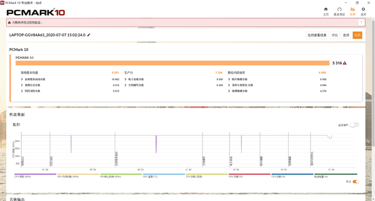
Task: Turn off the markers (标记) switch
Action: pyautogui.click(x=355, y=181)
